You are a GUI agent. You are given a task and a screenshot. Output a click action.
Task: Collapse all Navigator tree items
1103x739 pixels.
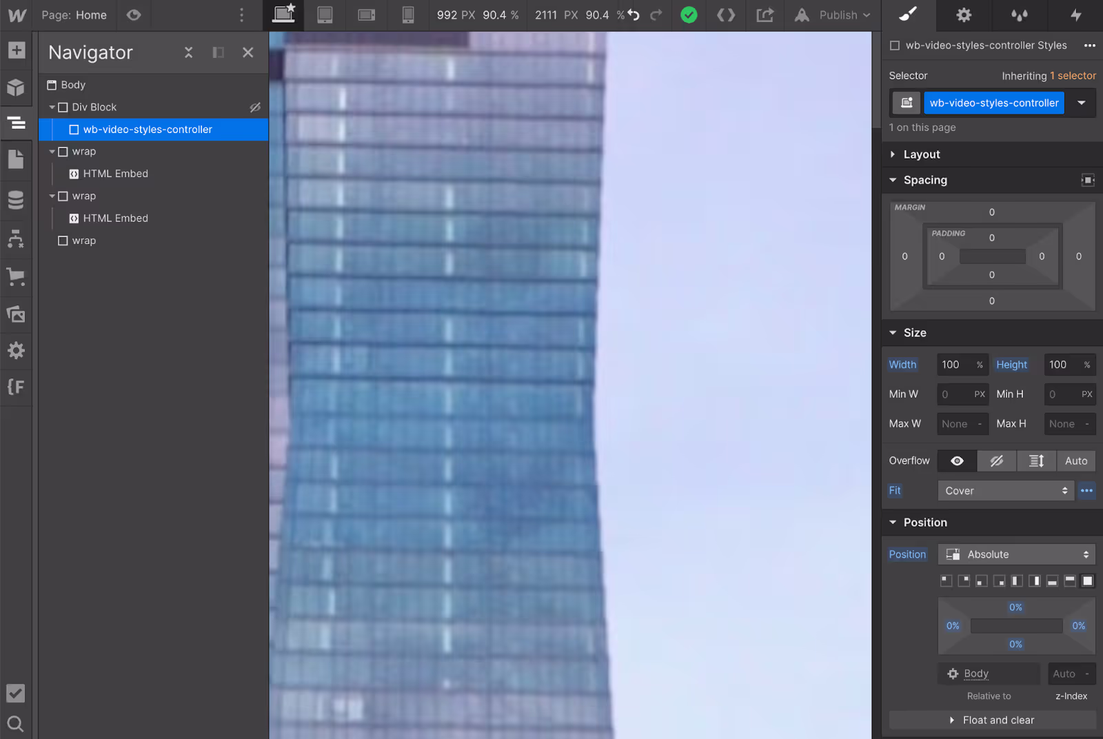pos(188,52)
